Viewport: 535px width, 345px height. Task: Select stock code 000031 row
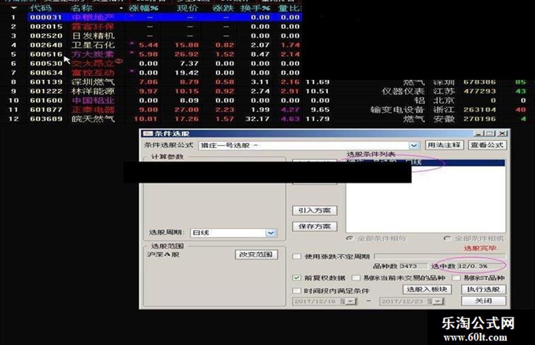(x=164, y=17)
